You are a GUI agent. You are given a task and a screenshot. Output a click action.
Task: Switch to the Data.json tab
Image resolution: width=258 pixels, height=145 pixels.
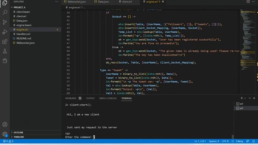[x=102, y=2]
